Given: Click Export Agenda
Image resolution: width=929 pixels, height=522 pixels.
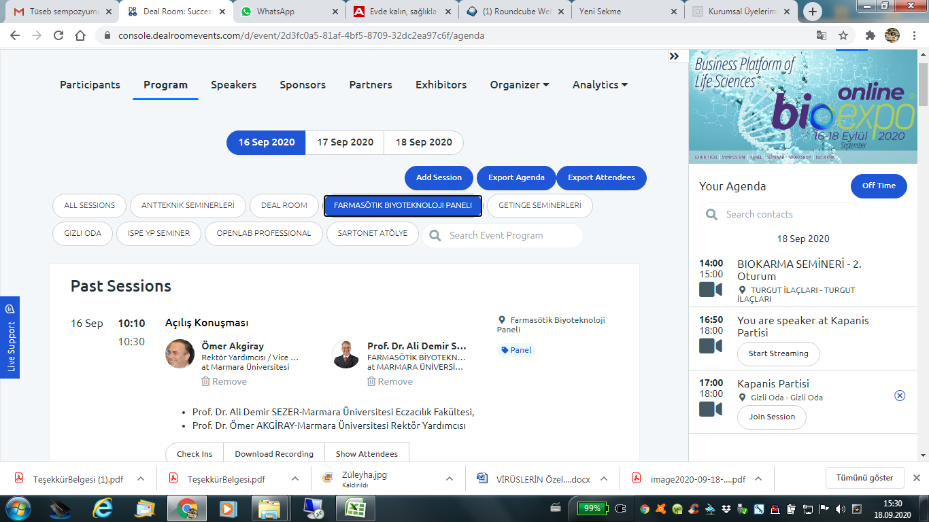Looking at the screenshot, I should [x=516, y=177].
